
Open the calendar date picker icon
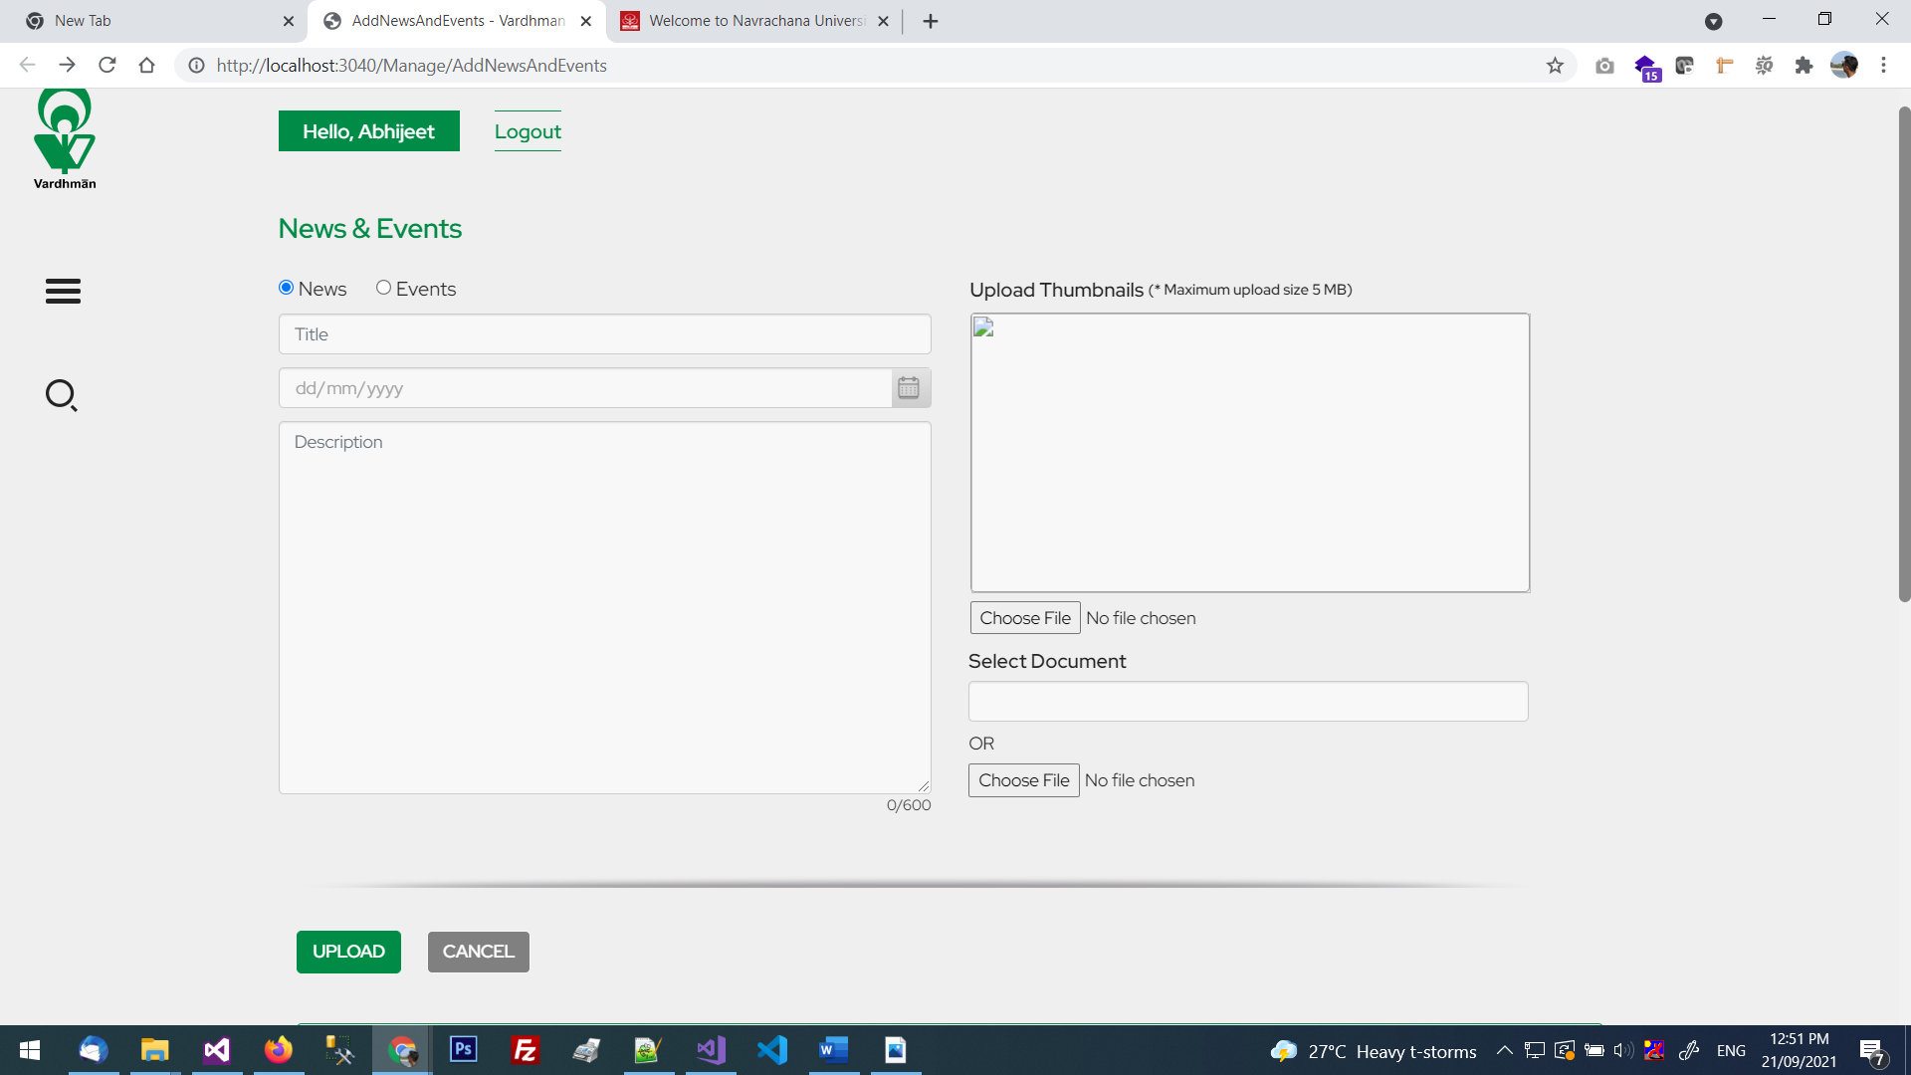(x=909, y=388)
